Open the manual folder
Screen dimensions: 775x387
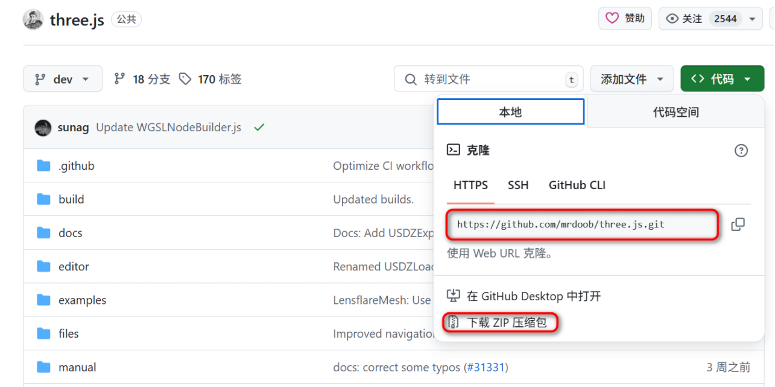(77, 367)
